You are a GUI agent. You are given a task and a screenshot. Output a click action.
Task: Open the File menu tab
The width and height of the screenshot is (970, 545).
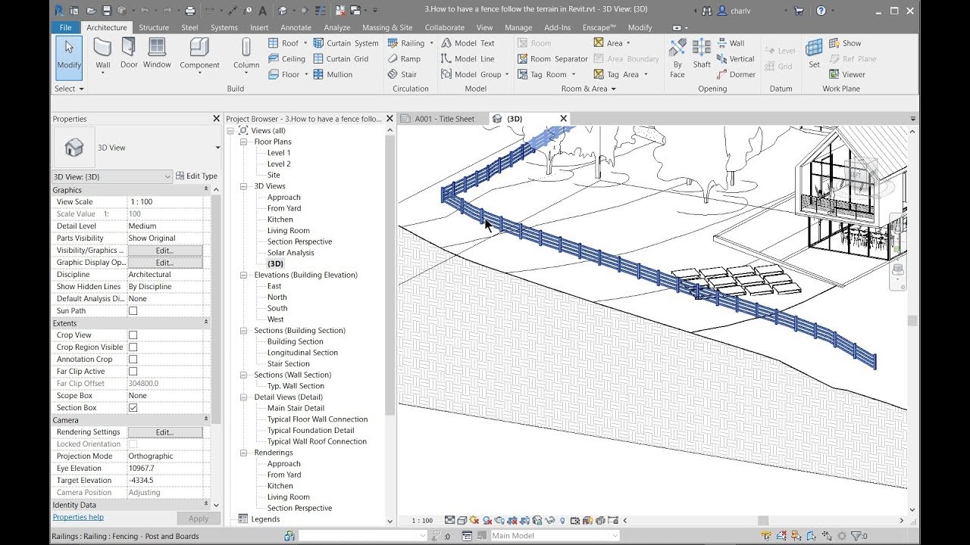[x=65, y=27]
